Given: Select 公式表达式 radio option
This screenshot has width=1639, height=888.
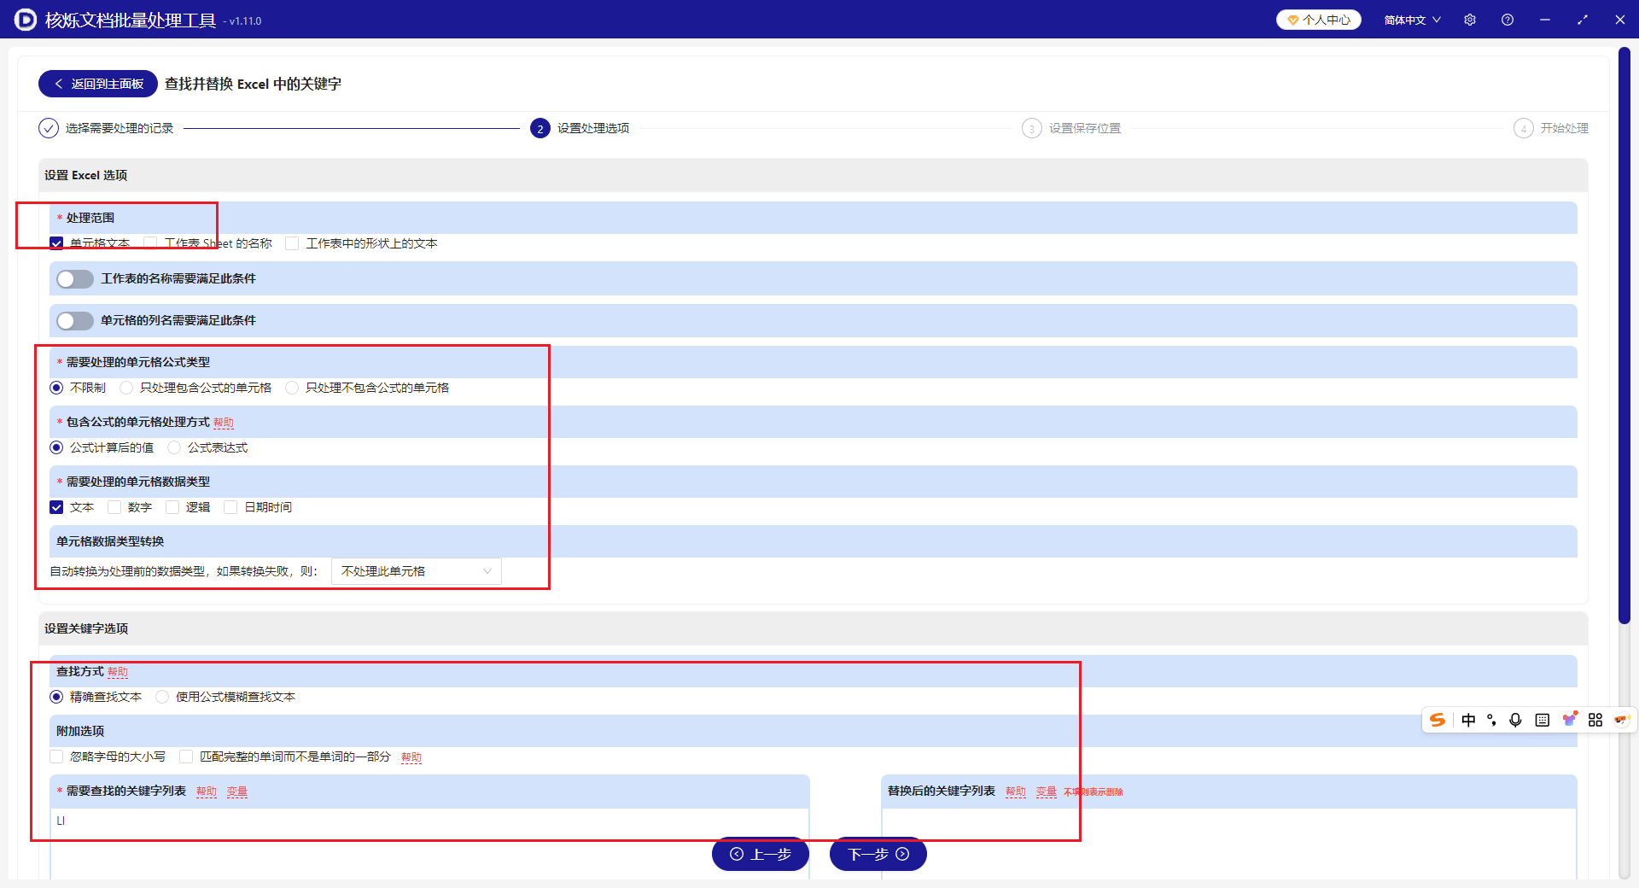Looking at the screenshot, I should pyautogui.click(x=174, y=447).
